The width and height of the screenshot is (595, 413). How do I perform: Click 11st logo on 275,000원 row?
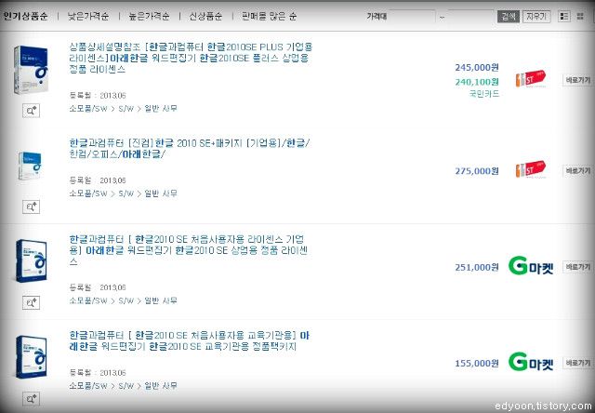531,169
